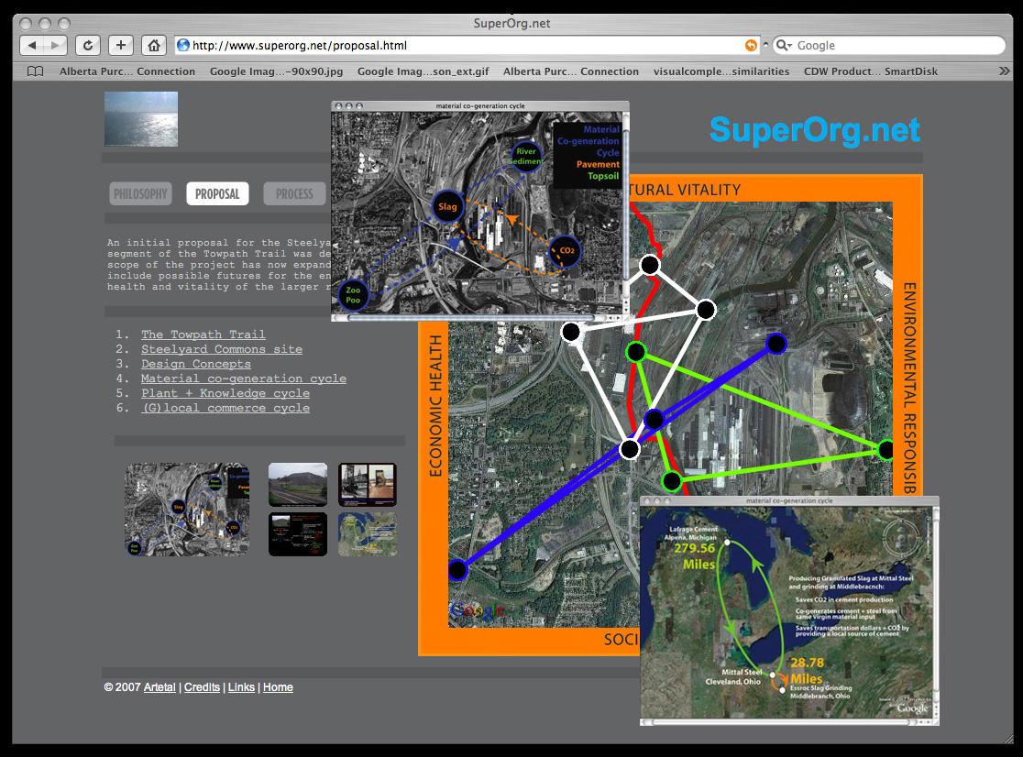This screenshot has height=757, width=1023.
Task: Open the hillside landscape photo thumbnail
Action: [x=298, y=485]
